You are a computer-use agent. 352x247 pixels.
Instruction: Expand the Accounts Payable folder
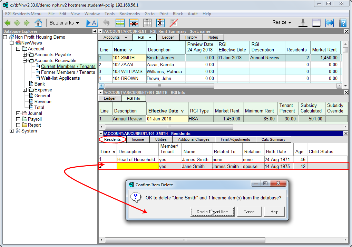(25, 55)
